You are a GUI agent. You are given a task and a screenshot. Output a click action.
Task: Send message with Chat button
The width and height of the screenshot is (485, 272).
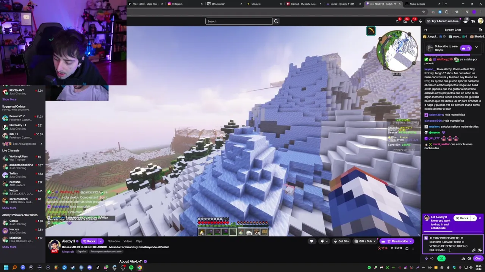(478, 258)
